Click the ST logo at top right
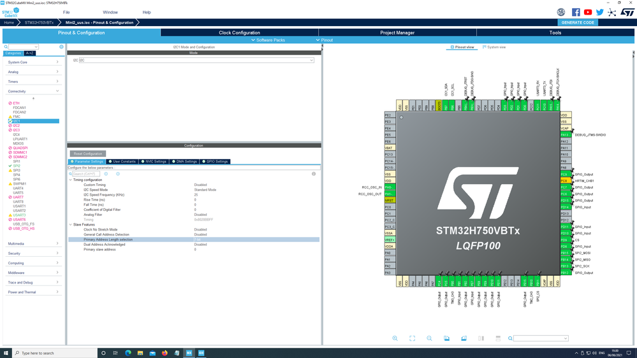 [627, 12]
